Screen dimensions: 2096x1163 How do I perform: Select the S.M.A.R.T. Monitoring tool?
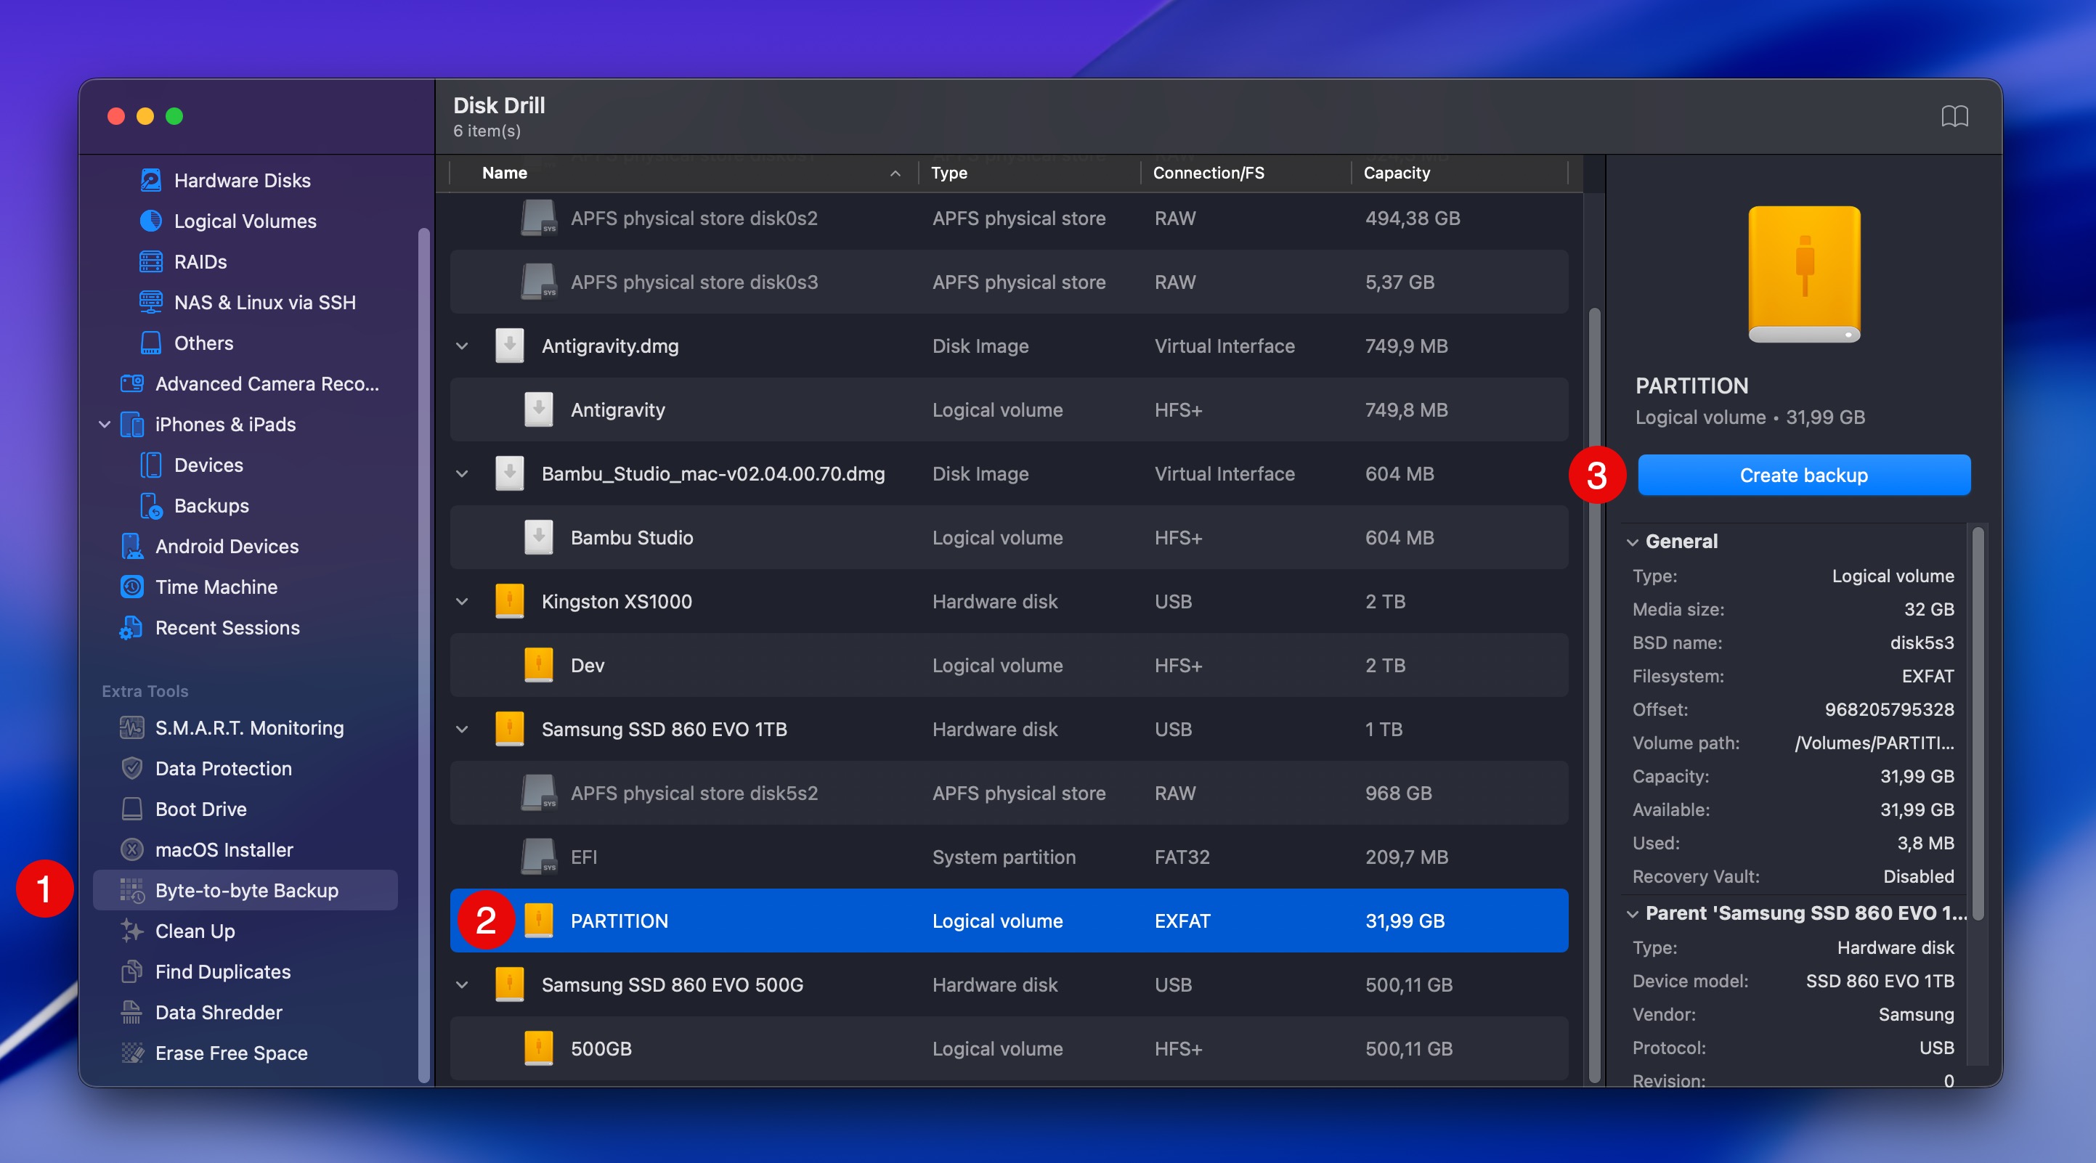coord(249,728)
